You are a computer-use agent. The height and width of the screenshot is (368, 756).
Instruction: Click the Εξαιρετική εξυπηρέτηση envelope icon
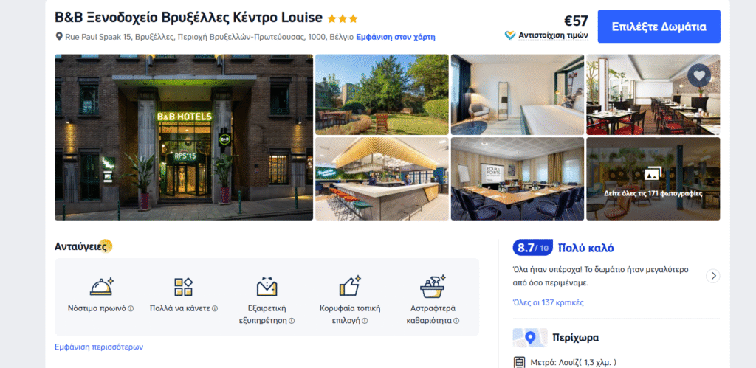(267, 287)
